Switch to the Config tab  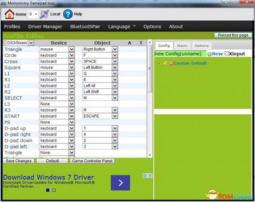point(164,45)
